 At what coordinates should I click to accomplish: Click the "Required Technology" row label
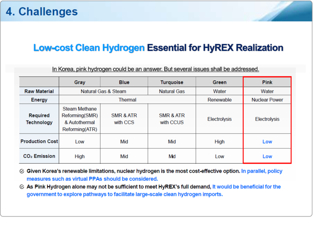[x=39, y=119]
